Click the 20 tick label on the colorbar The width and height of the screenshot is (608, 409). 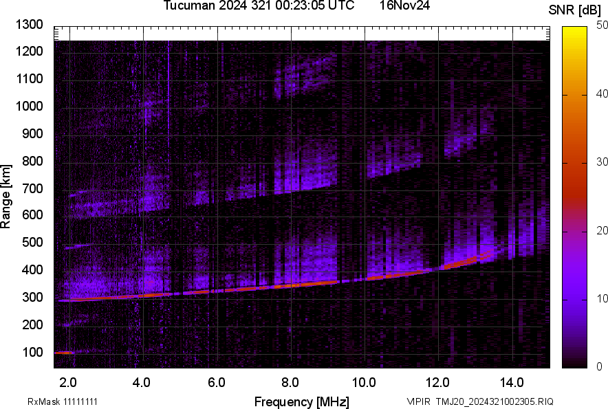click(602, 231)
